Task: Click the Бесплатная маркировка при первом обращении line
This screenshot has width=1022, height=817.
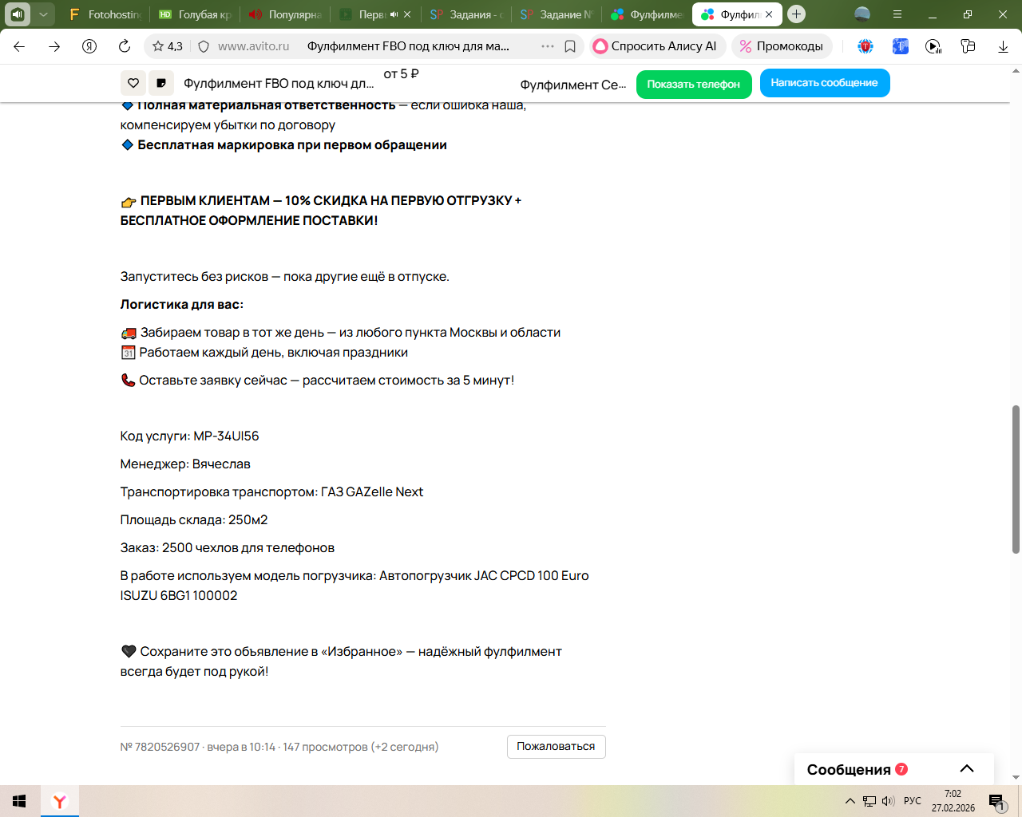Action: (283, 145)
